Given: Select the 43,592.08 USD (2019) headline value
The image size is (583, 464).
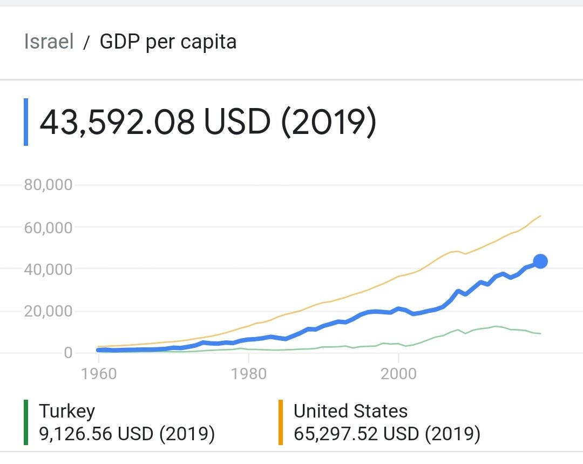Looking at the screenshot, I should coord(208,123).
